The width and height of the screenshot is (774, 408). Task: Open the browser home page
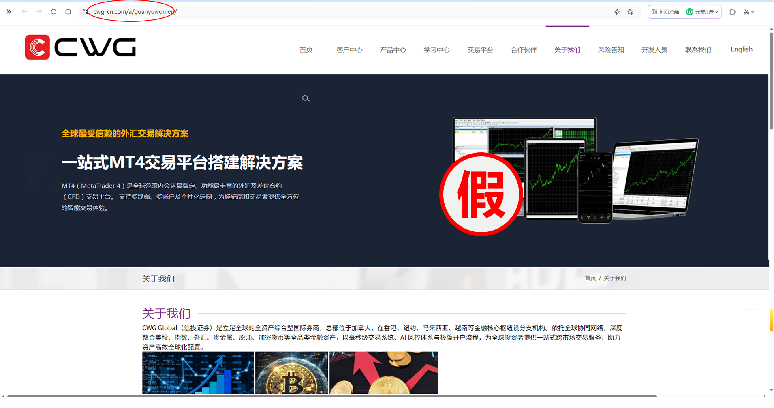tap(68, 12)
